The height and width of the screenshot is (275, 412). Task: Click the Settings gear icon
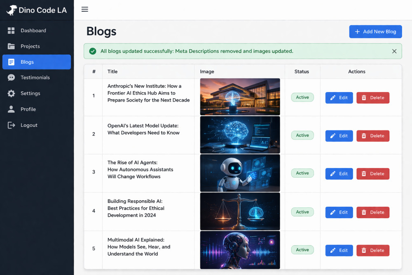(11, 93)
